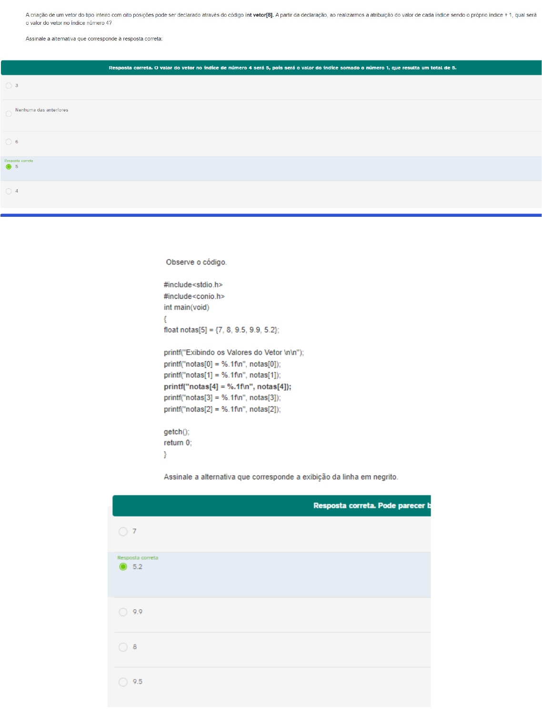Choose the 9.9 radio option
Screen dimensions: 542x710
(x=123, y=612)
